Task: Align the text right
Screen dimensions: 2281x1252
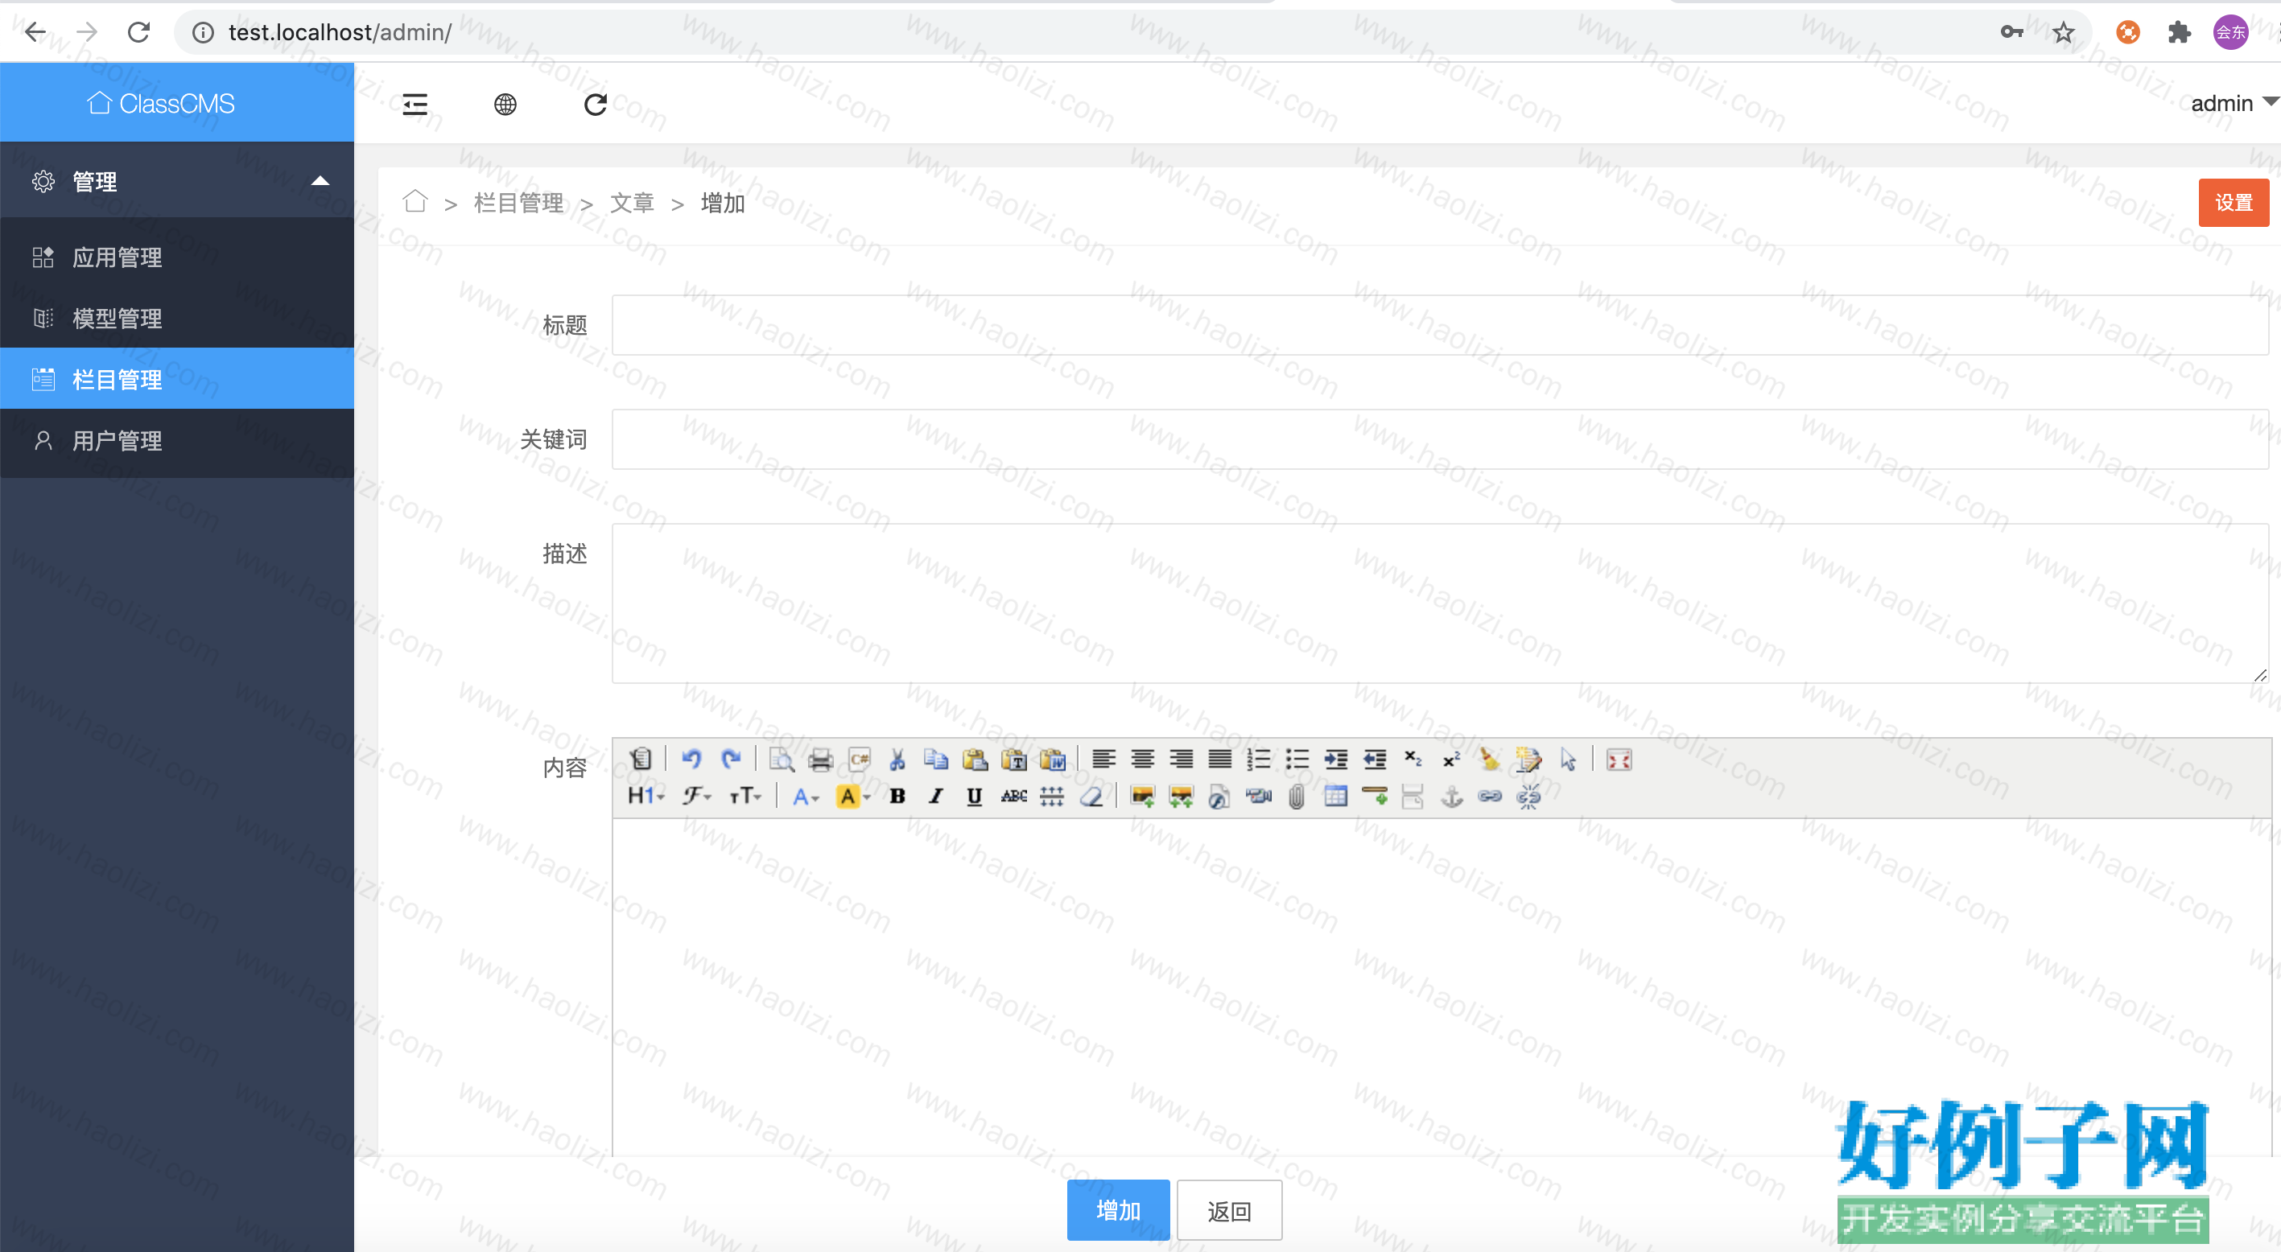Action: [x=1182, y=759]
